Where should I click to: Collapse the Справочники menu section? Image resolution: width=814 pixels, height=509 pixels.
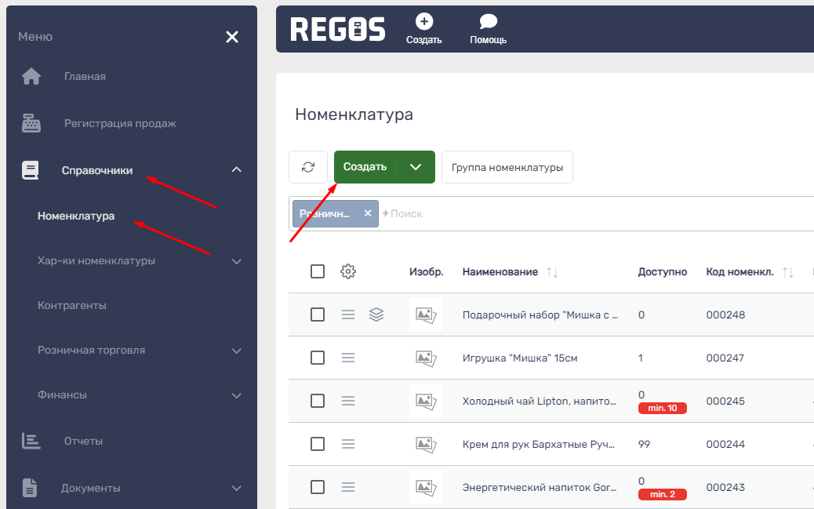coord(237,170)
